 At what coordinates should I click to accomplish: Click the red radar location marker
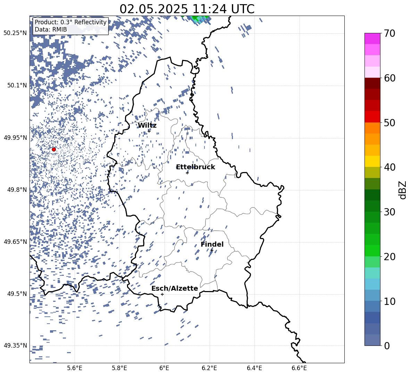54,149
